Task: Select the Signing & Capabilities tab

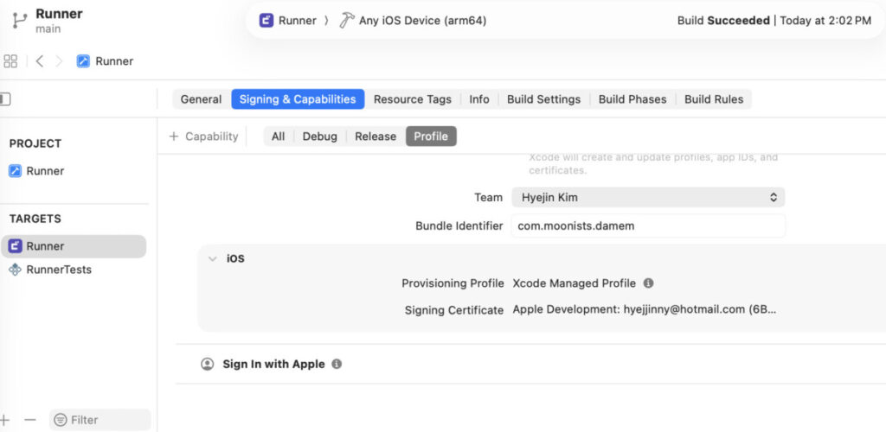Action: click(x=298, y=99)
